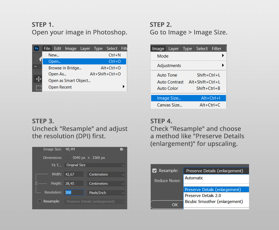Choose Open as Smart Object... item
The image size is (279, 230).
[x=84, y=80]
